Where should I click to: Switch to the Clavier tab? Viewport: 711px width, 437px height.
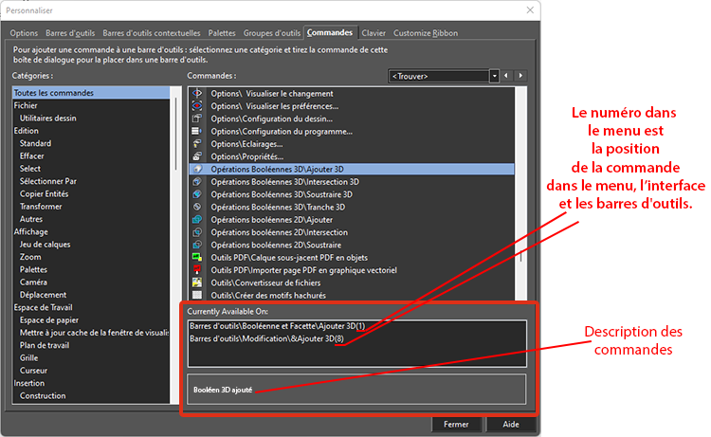(374, 33)
